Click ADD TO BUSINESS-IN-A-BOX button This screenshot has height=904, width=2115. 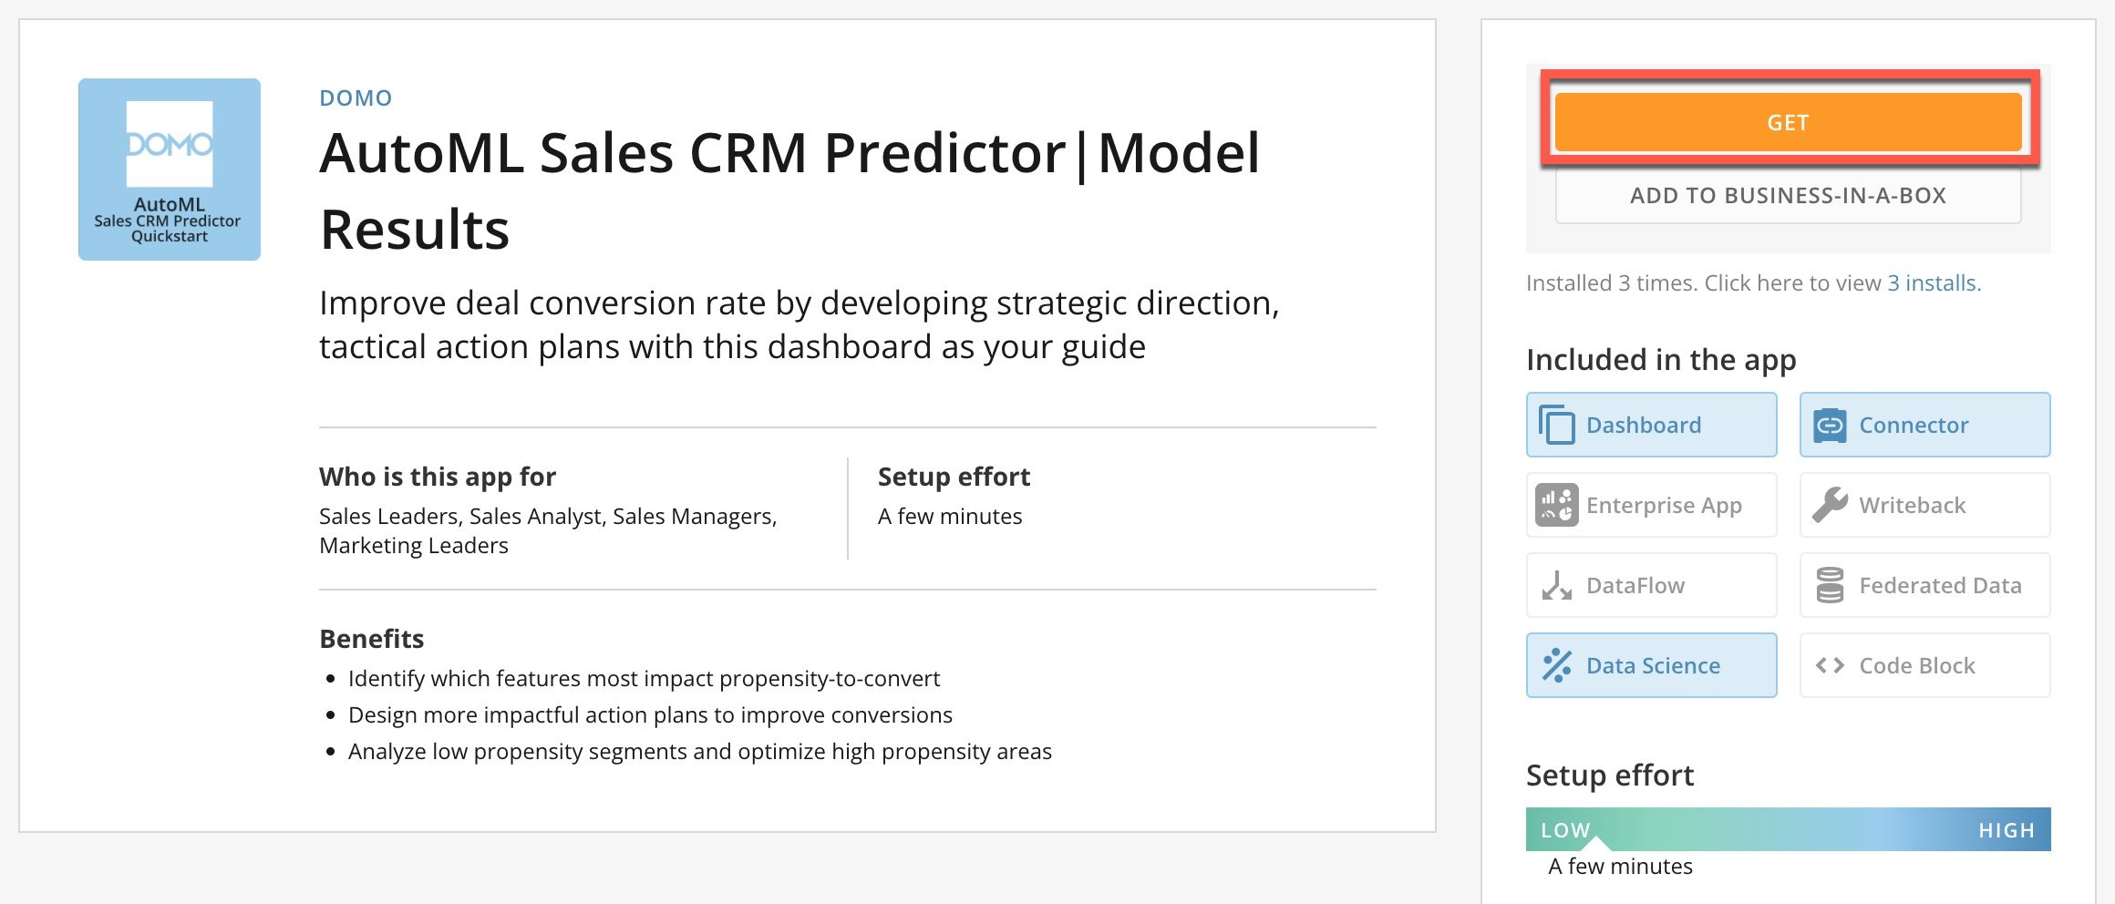tap(1788, 195)
